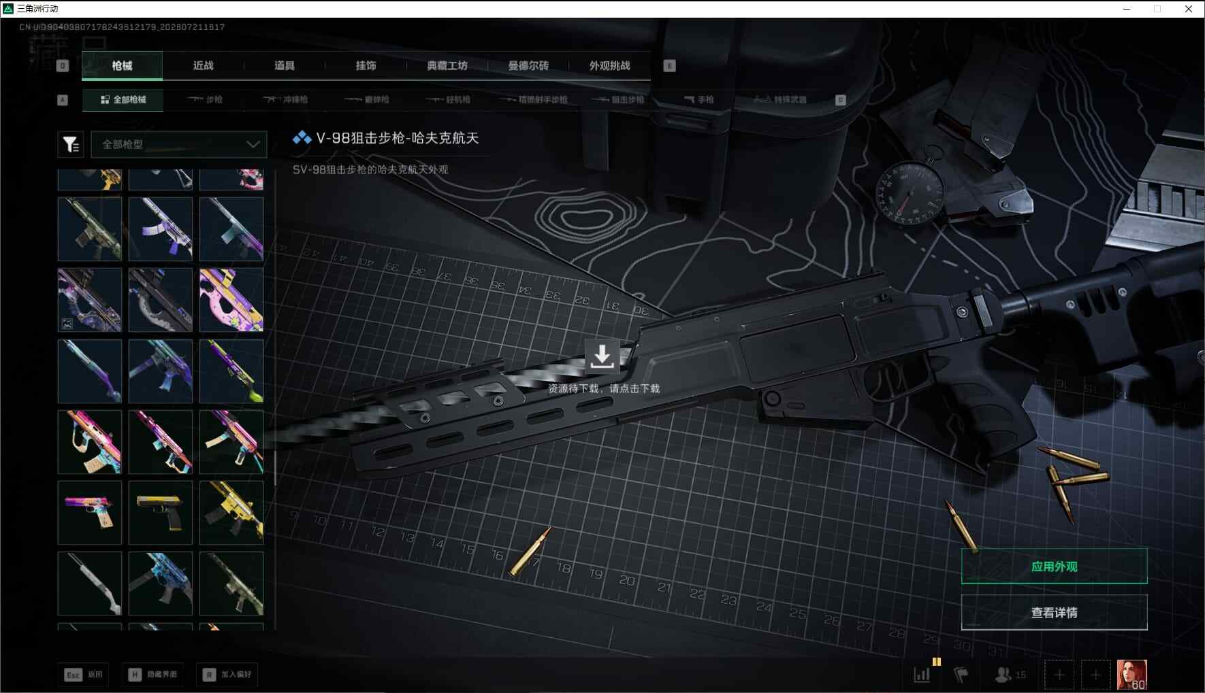Click the Q key previous-tab hint
This screenshot has width=1205, height=693.
click(x=63, y=66)
